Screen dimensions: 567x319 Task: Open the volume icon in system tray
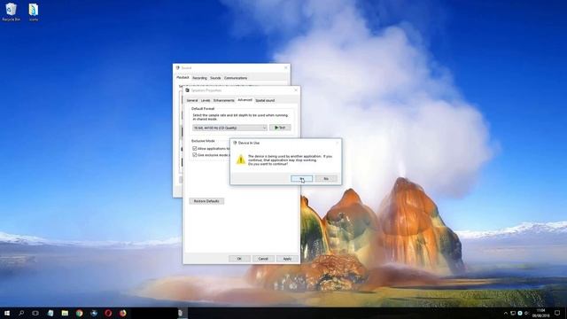[526, 313]
